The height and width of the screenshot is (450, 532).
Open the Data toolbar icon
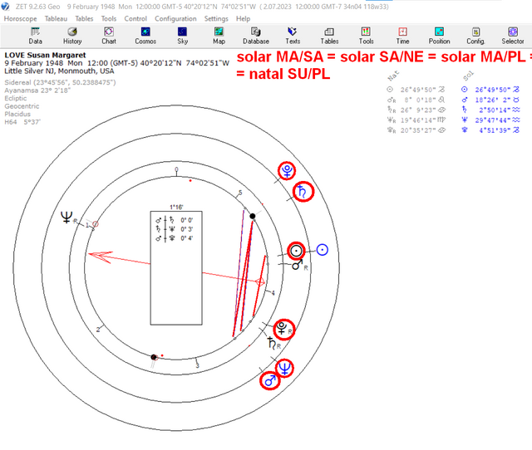coord(35,36)
